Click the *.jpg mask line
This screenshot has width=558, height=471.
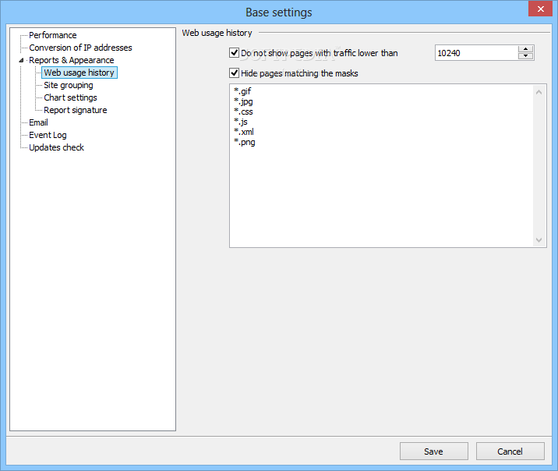(243, 101)
